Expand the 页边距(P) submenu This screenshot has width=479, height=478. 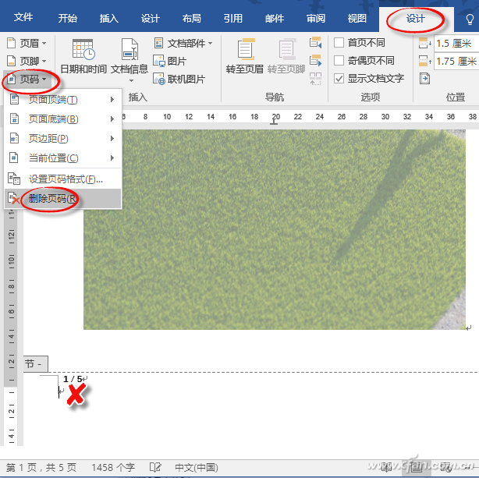(62, 139)
